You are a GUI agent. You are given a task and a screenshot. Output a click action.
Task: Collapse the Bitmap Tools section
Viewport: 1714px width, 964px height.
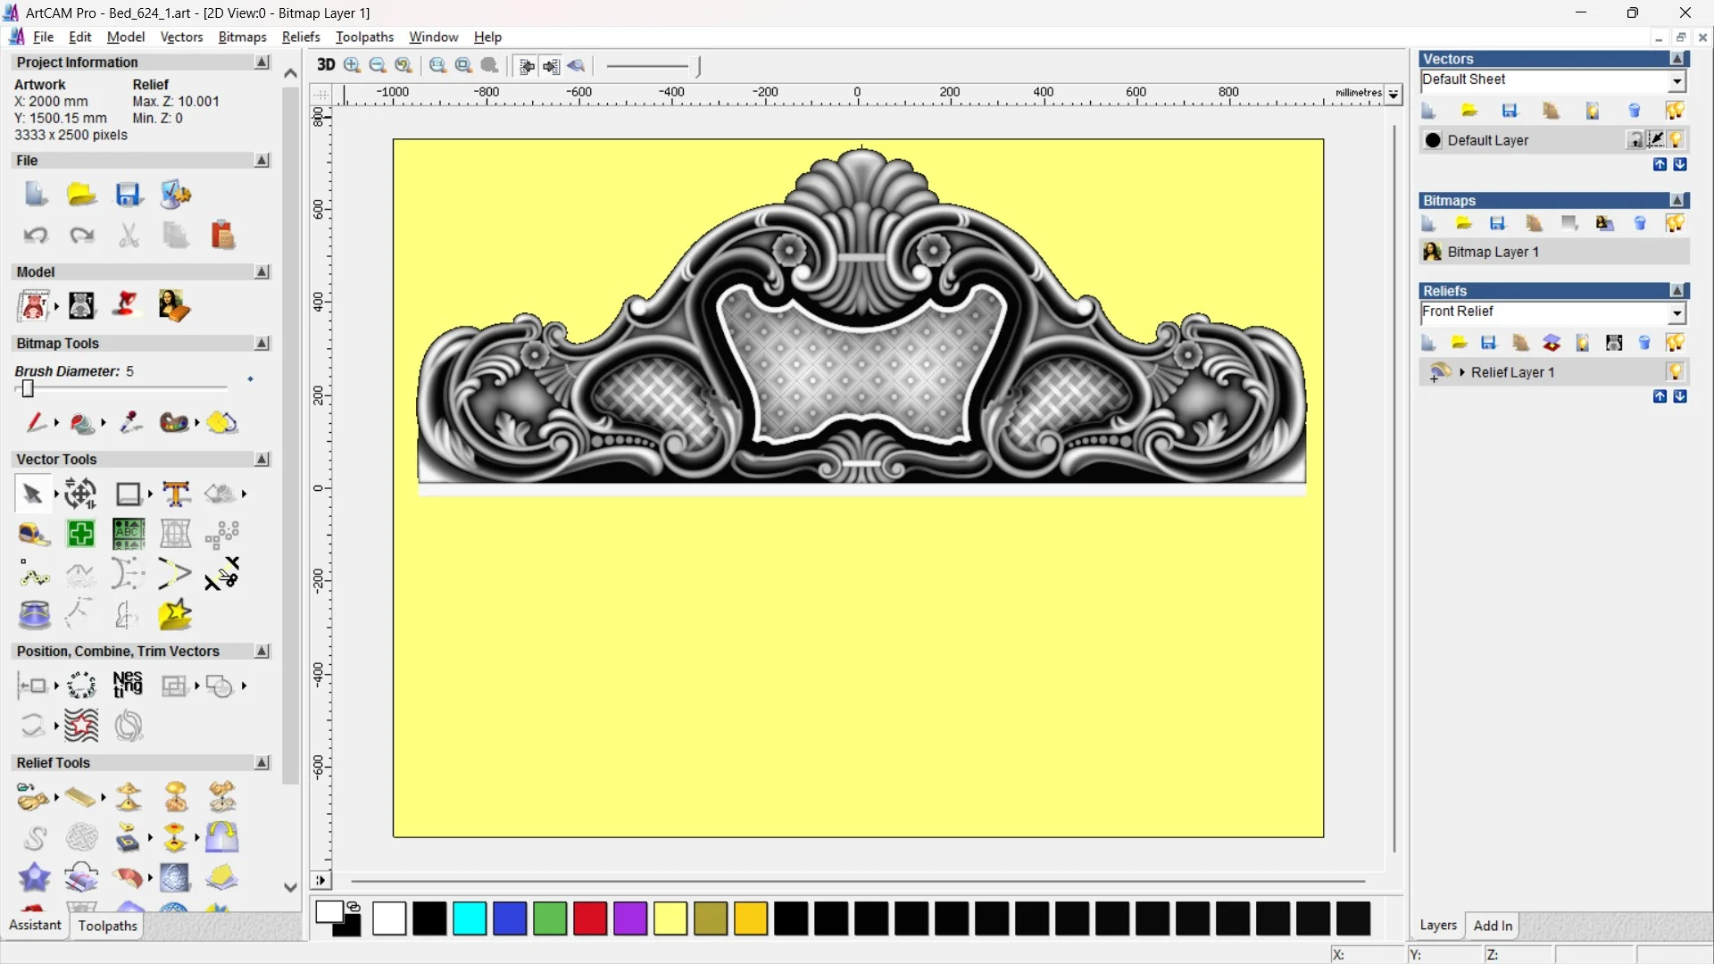point(262,343)
